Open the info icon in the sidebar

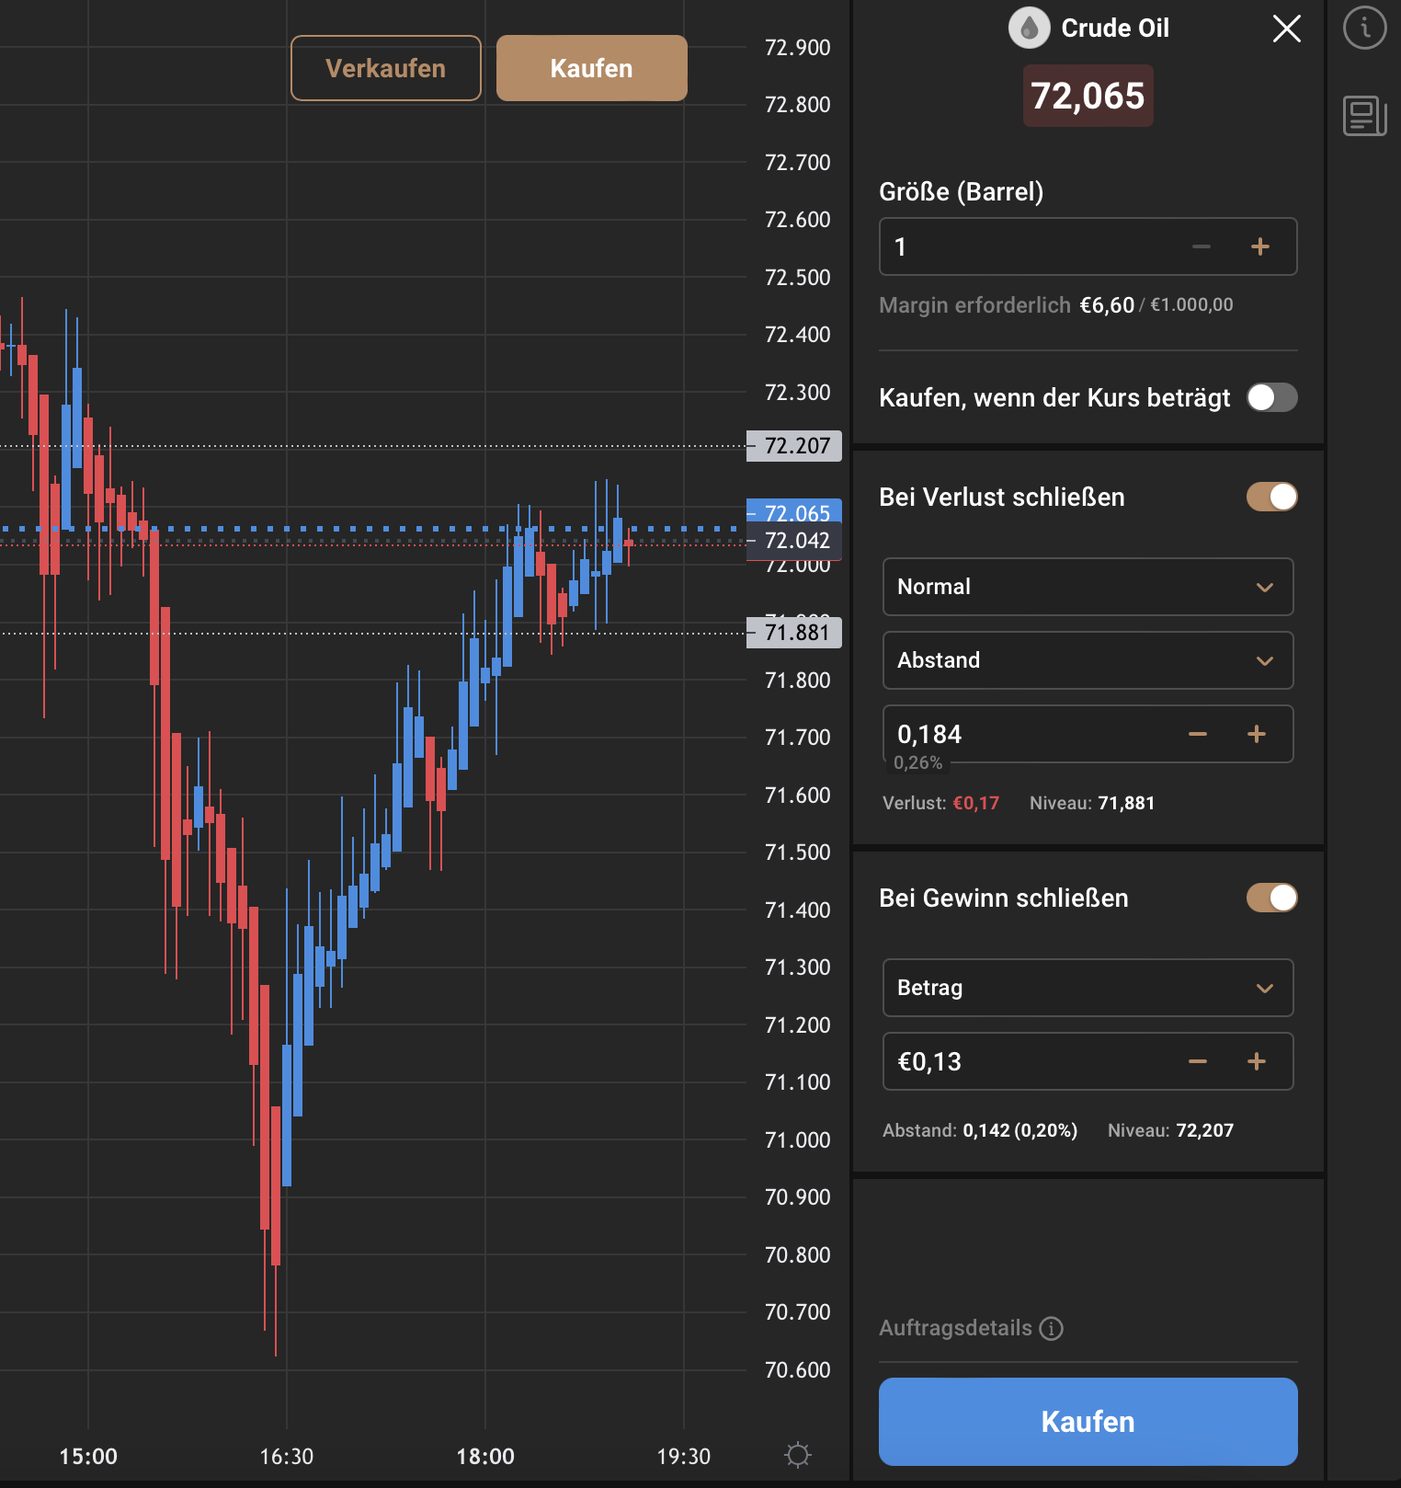(x=1364, y=28)
